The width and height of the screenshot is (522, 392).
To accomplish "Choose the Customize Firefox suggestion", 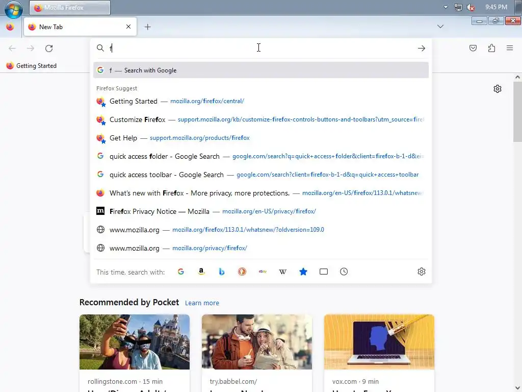I will pyautogui.click(x=260, y=119).
